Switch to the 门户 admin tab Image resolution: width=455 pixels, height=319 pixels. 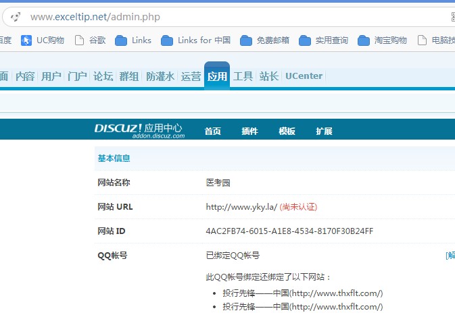tap(77, 76)
